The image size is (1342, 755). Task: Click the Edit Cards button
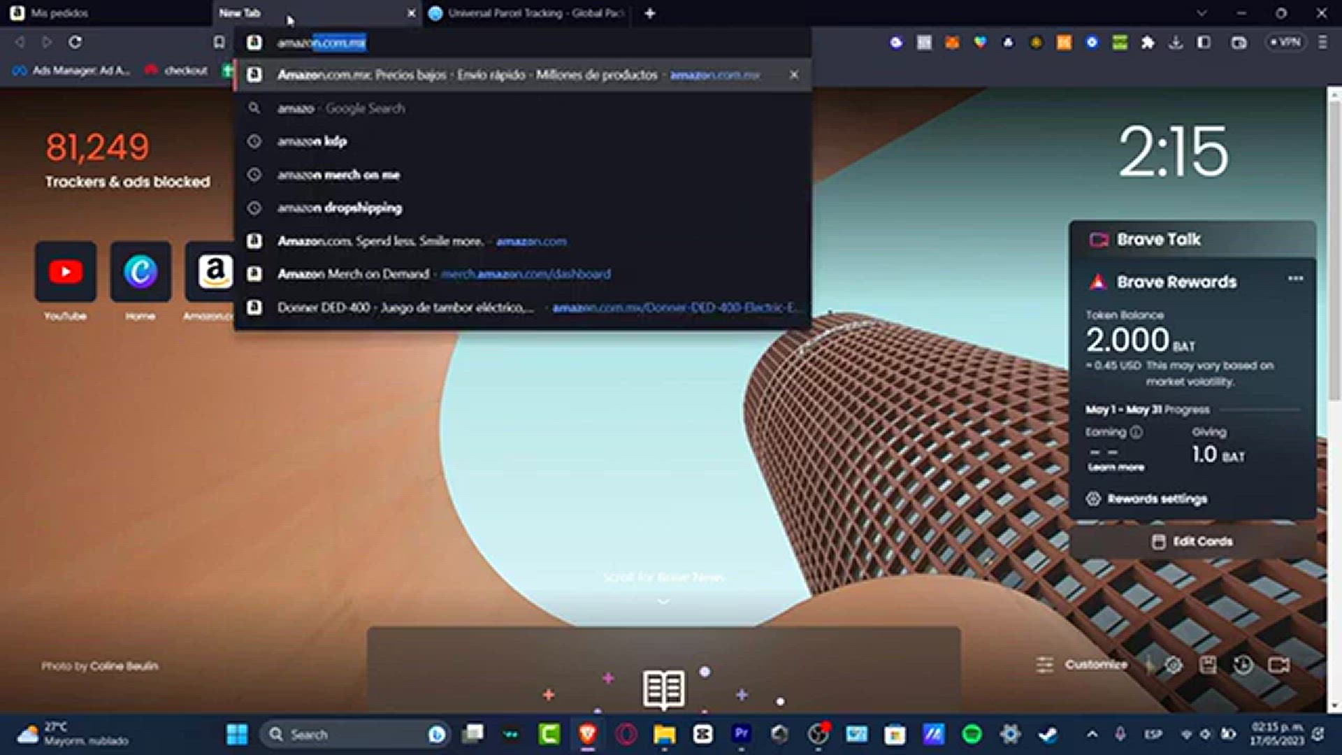pyautogui.click(x=1192, y=541)
